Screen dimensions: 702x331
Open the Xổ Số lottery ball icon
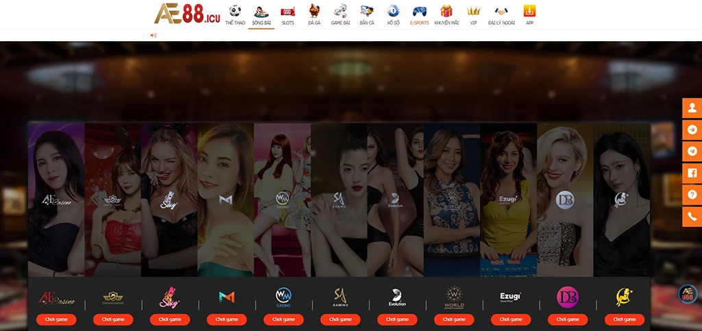pos(393,12)
